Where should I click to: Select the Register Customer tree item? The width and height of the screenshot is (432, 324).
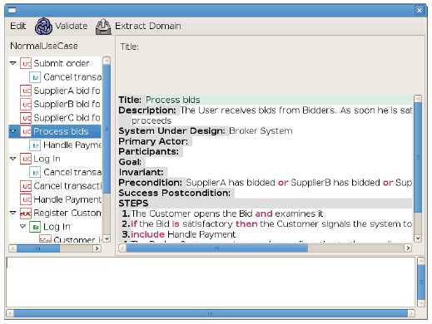click(x=67, y=213)
